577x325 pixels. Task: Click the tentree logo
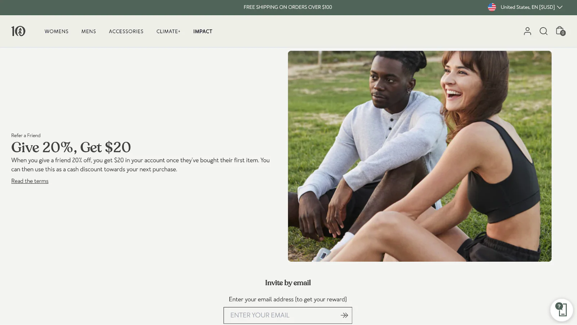18,31
